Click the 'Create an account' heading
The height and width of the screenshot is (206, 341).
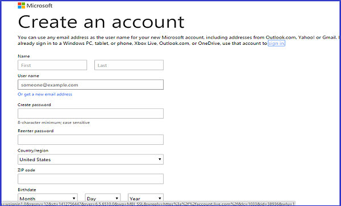click(x=101, y=22)
